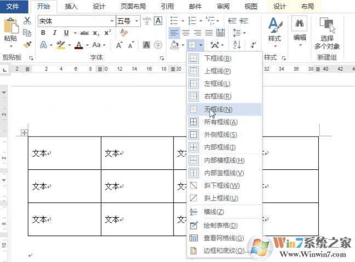This screenshot has height=262, width=355.
Task: Toggle strikethrough abc formatting
Action: (x=84, y=33)
